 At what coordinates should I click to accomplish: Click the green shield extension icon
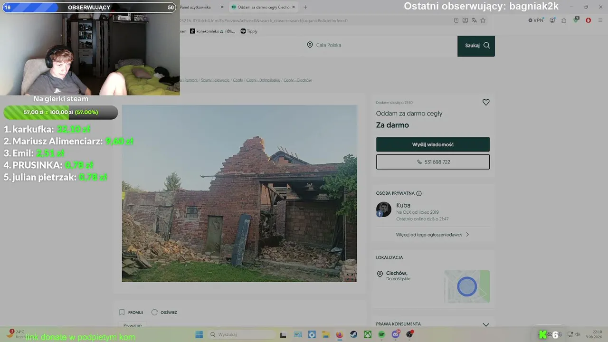(x=576, y=20)
